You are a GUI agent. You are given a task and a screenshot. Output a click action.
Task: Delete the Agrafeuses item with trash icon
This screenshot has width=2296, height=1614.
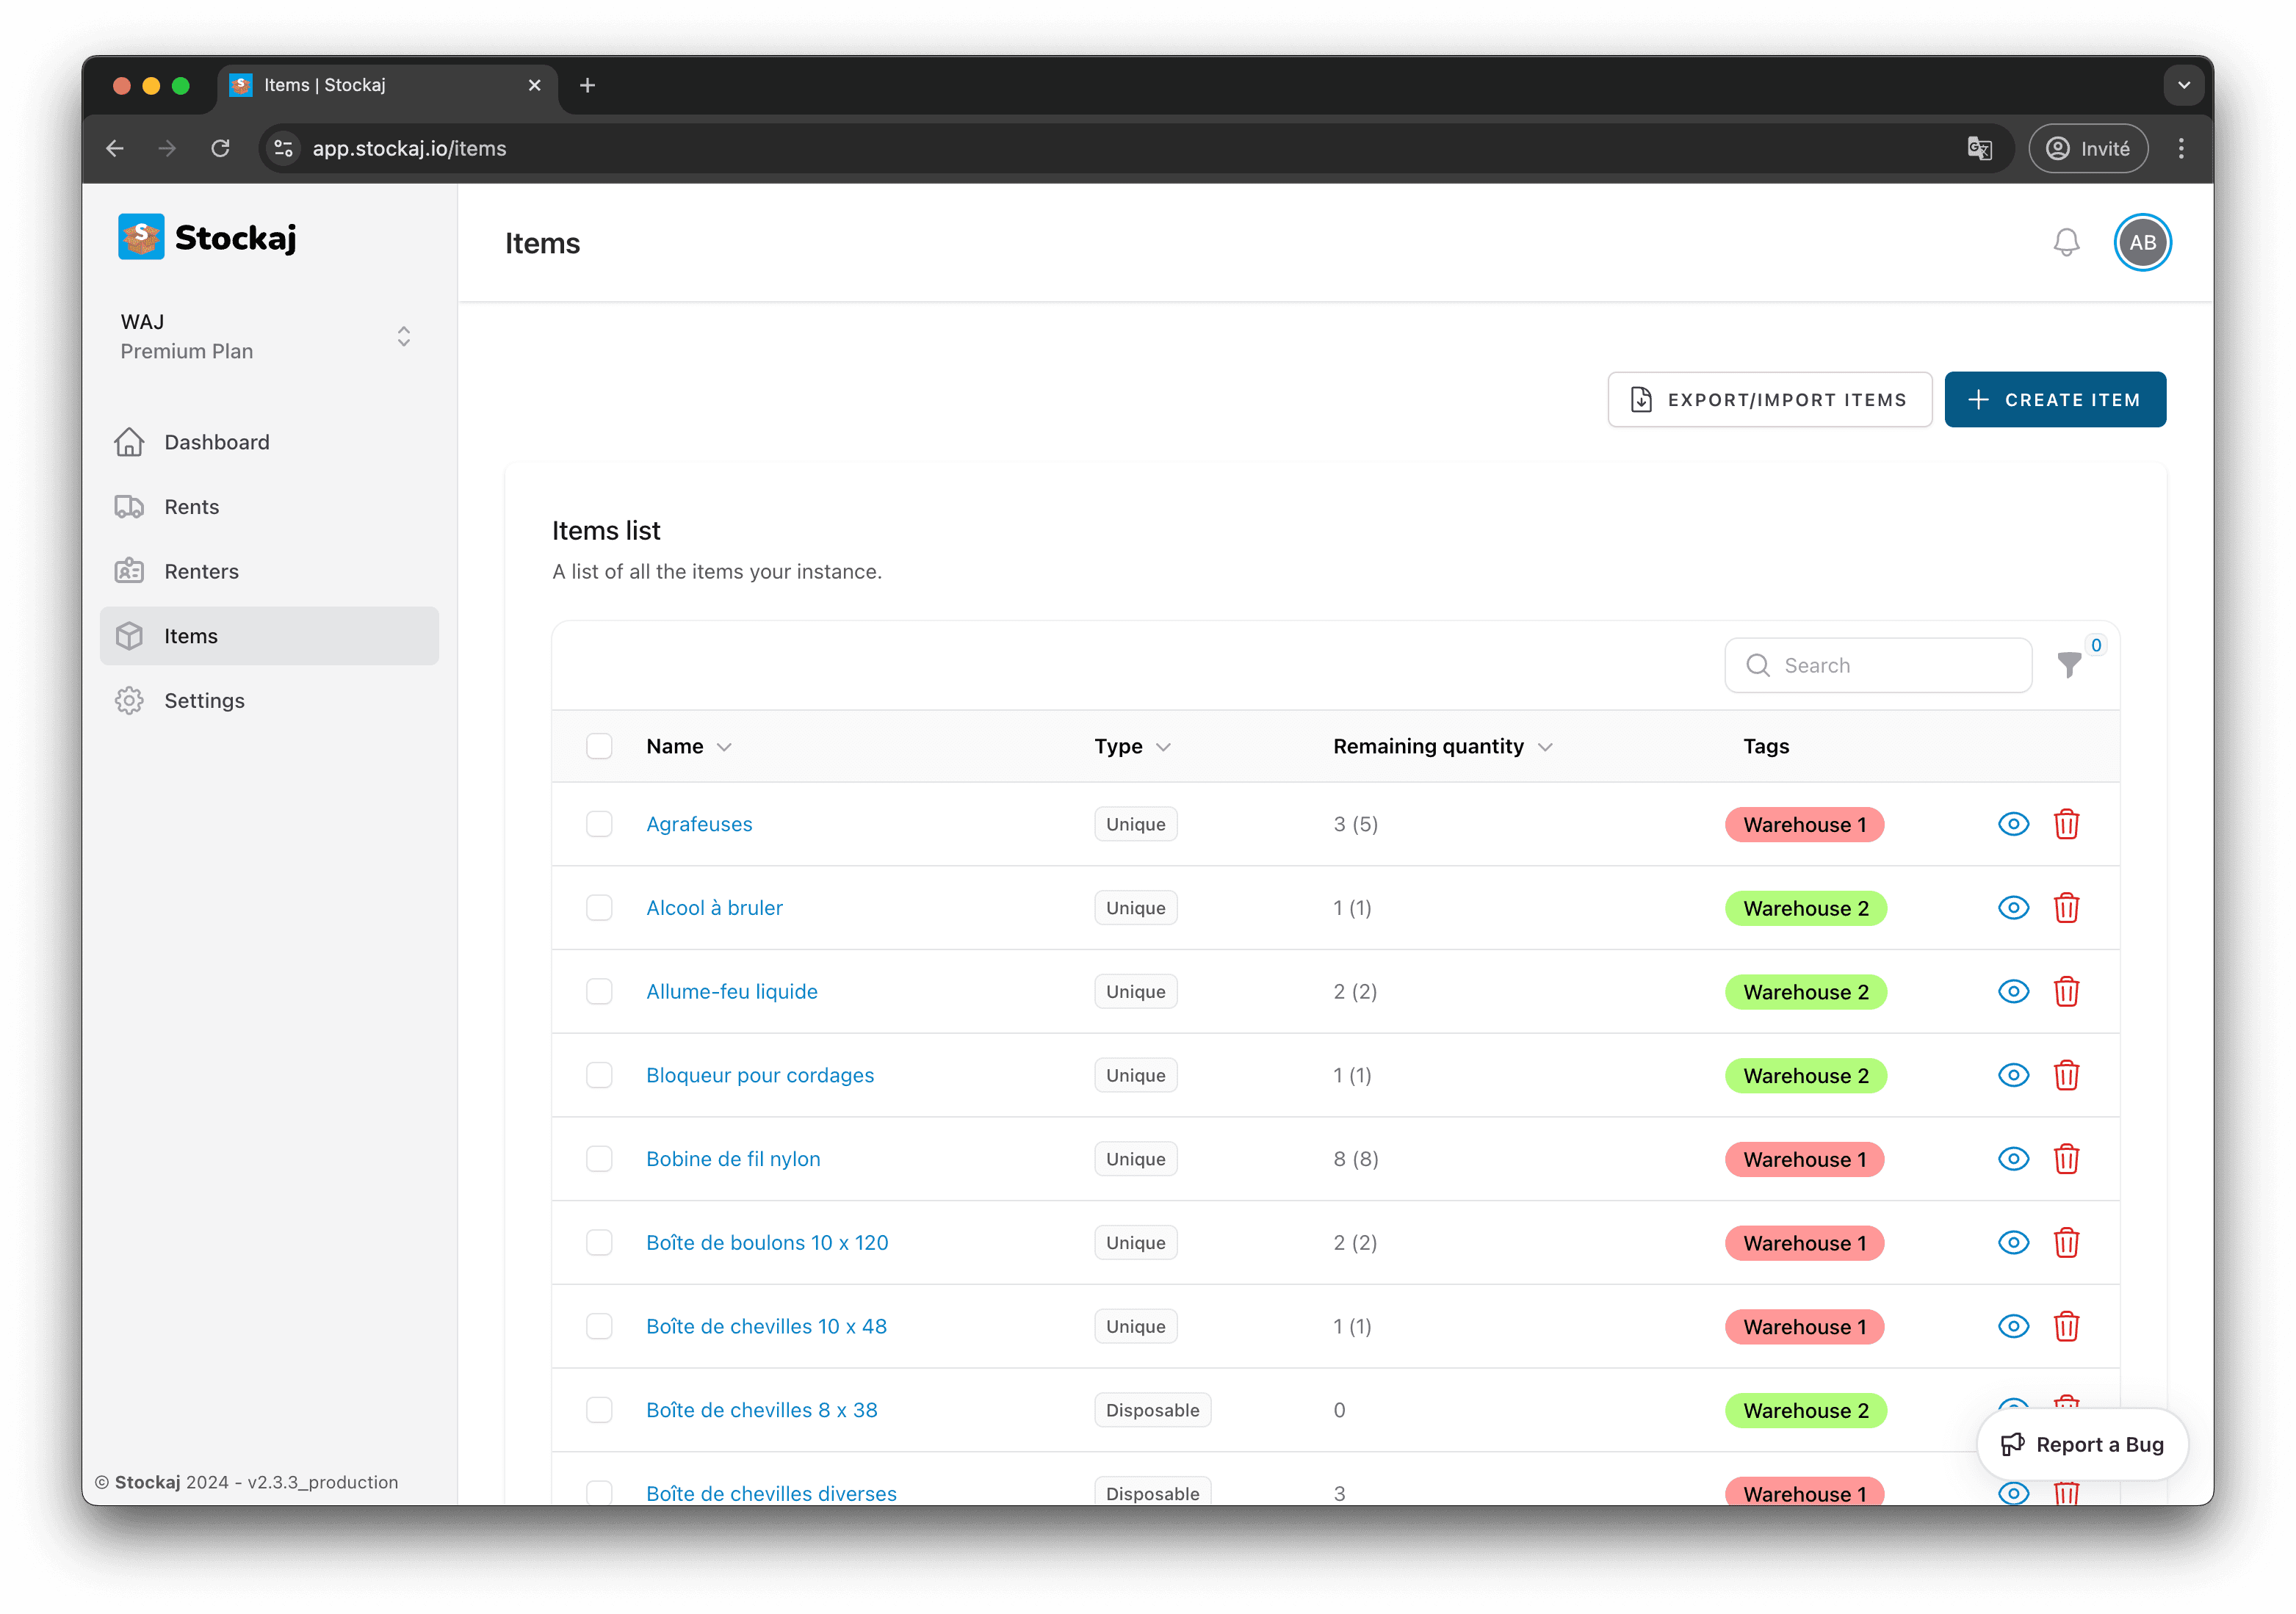tap(2066, 824)
